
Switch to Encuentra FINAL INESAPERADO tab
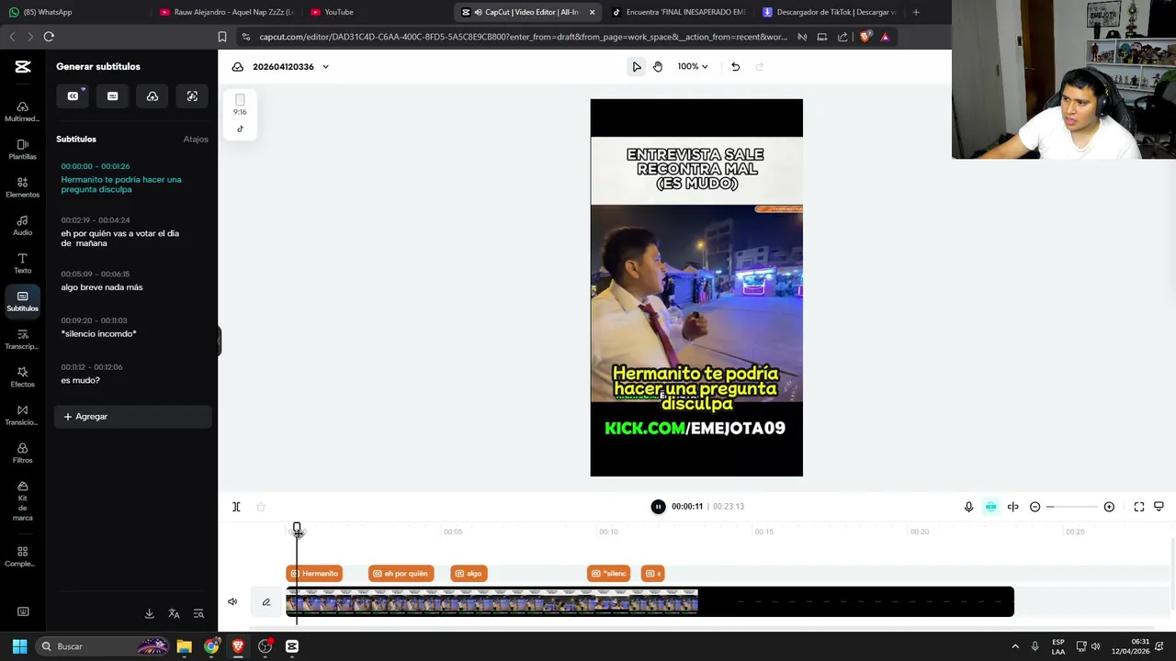[x=679, y=12]
